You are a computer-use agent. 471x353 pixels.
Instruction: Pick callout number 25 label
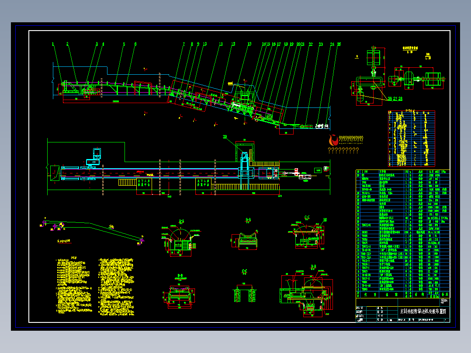pyautogui.click(x=339, y=44)
